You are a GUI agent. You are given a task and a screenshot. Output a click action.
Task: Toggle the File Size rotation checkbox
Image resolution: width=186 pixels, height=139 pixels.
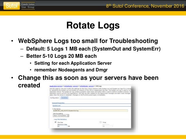(55, 122)
